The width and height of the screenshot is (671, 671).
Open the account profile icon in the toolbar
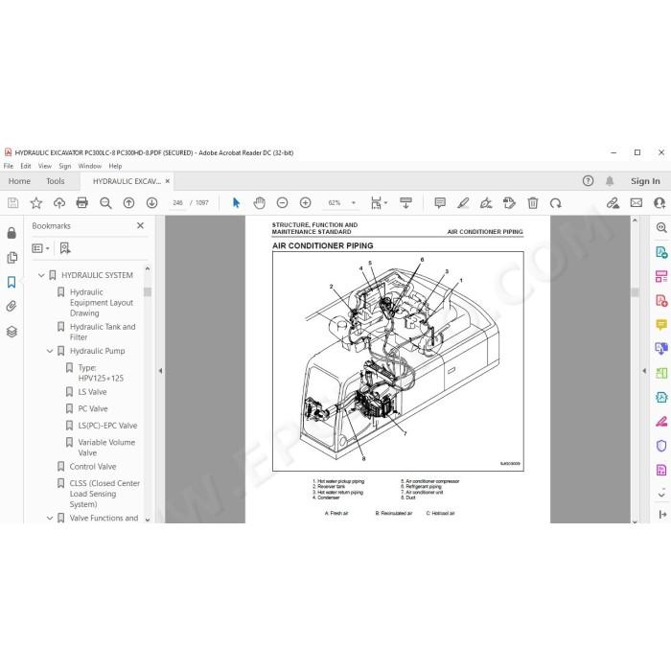pos(659,203)
